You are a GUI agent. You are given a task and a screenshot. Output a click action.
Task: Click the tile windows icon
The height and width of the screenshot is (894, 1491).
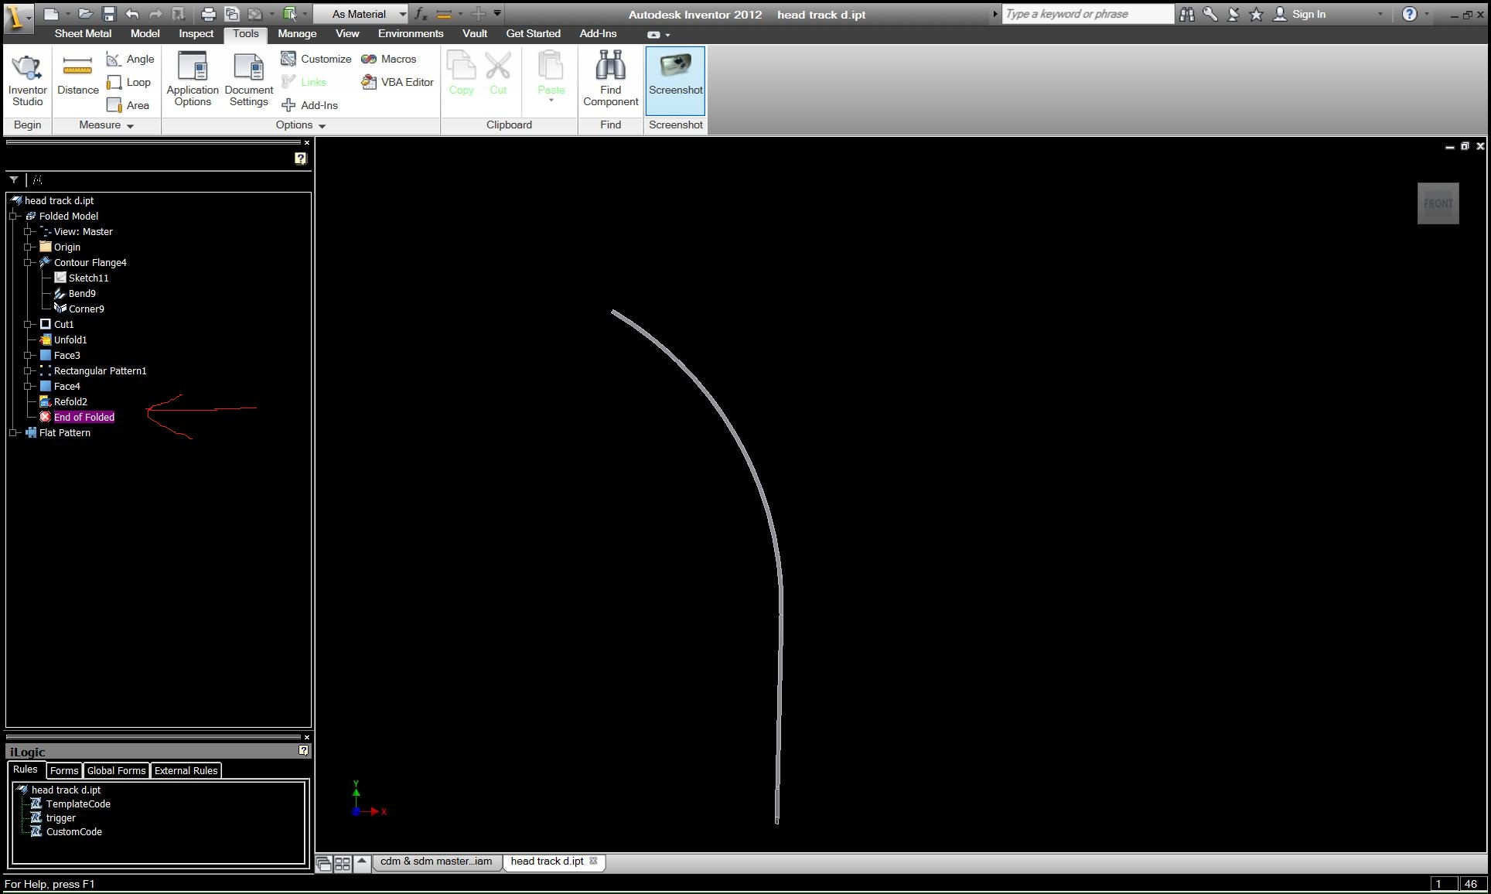coord(343,863)
